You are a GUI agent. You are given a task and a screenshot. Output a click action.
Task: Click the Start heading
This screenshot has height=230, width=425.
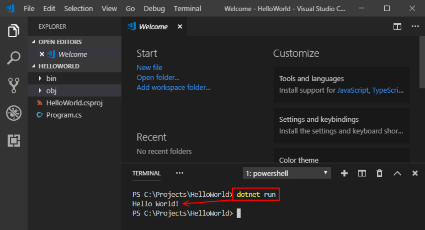coord(147,53)
